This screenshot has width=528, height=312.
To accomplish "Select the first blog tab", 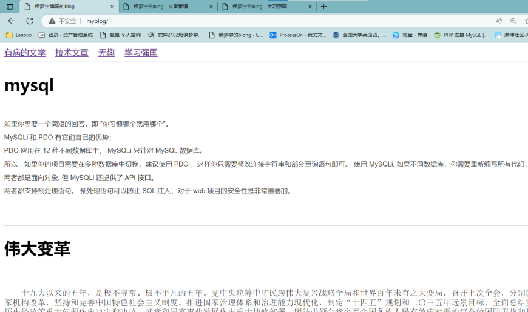I will click(69, 7).
